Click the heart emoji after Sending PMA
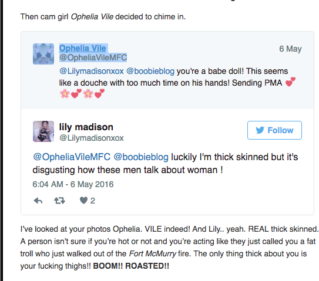The height and width of the screenshot is (281, 319). coord(290,82)
